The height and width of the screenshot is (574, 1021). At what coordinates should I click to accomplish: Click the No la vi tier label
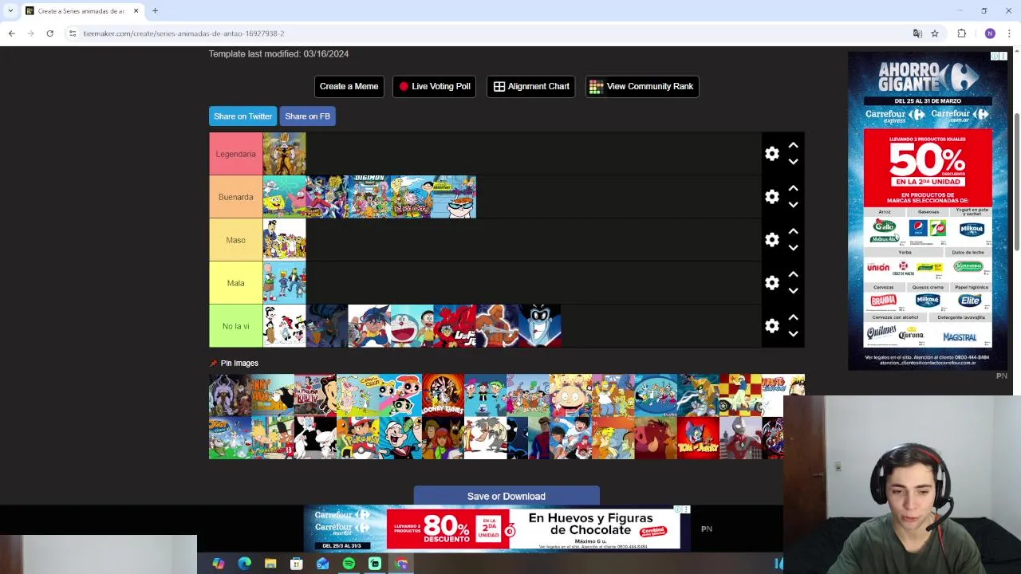click(x=235, y=326)
